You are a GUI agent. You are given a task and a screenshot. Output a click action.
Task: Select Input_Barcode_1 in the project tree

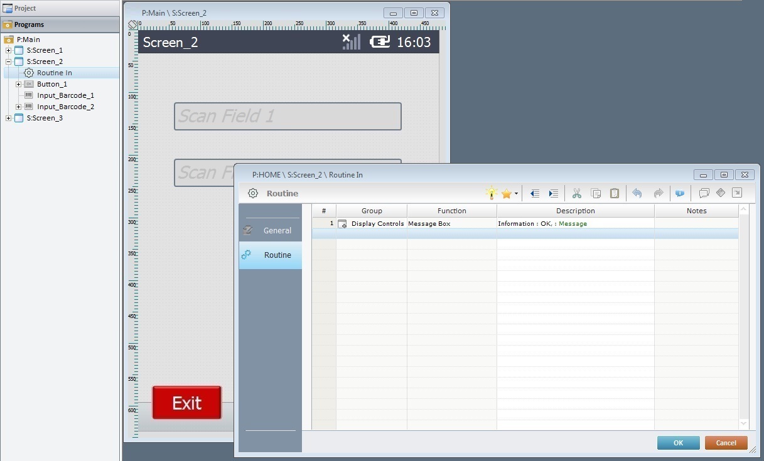[x=65, y=95]
